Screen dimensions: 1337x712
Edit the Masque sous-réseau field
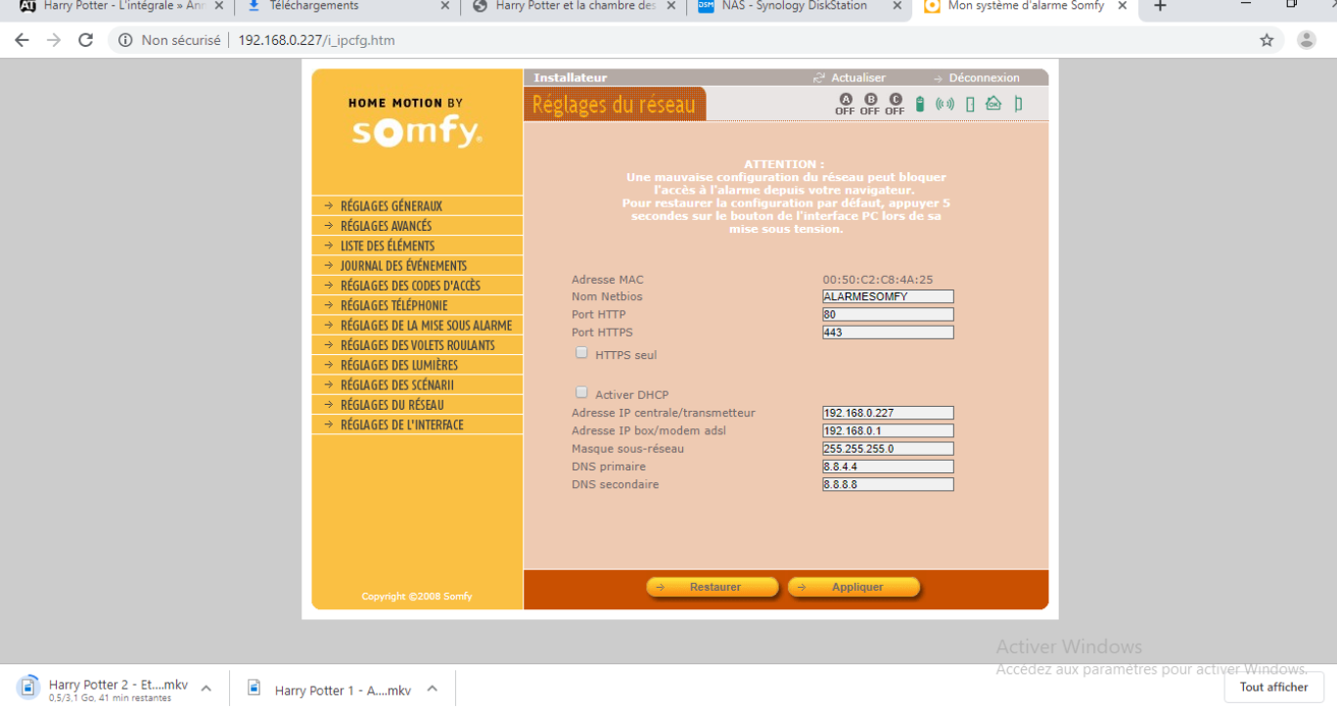pyautogui.click(x=888, y=449)
